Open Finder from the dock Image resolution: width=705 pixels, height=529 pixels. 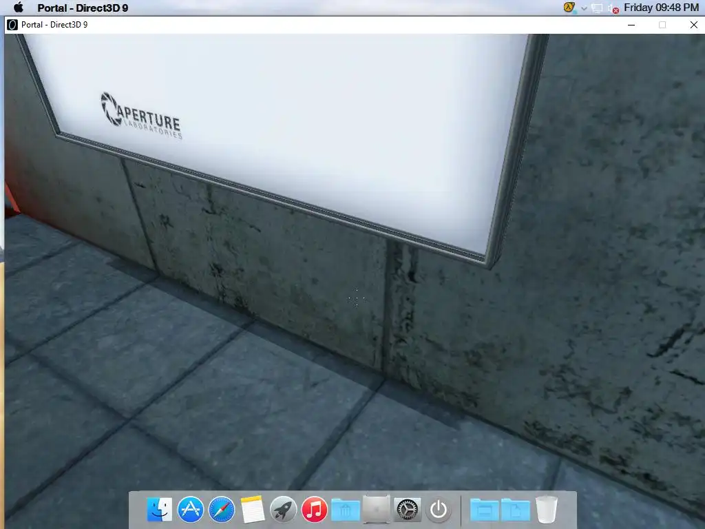click(x=159, y=510)
